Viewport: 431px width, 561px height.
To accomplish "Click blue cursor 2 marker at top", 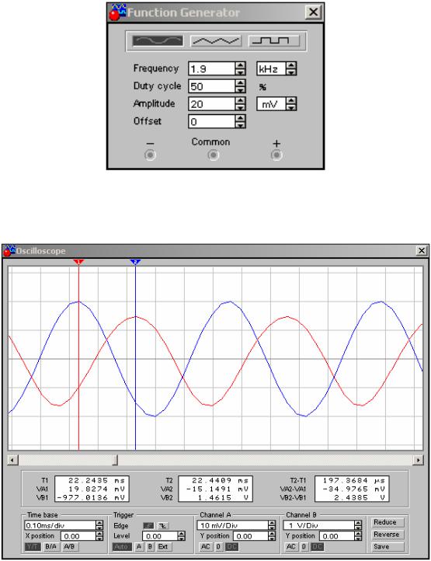I will (135, 262).
